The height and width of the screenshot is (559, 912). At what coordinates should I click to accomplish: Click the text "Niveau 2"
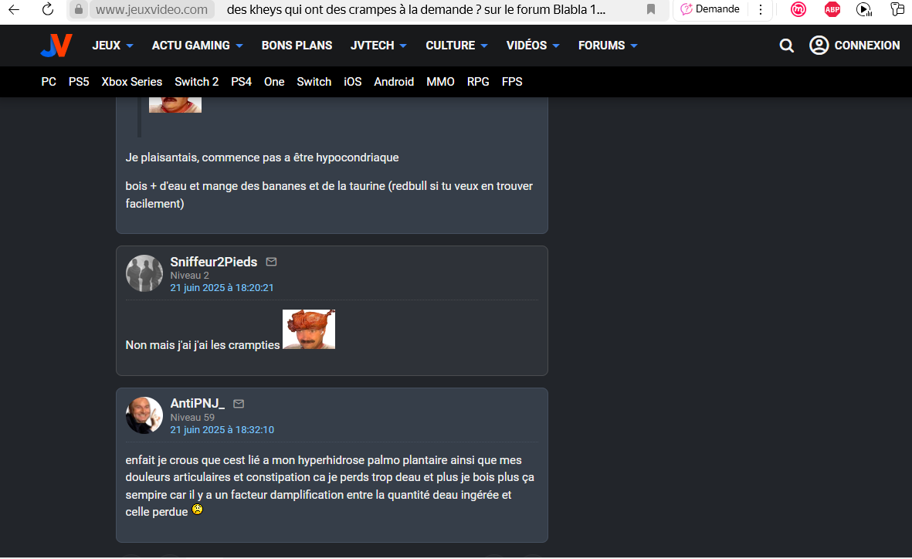(189, 276)
